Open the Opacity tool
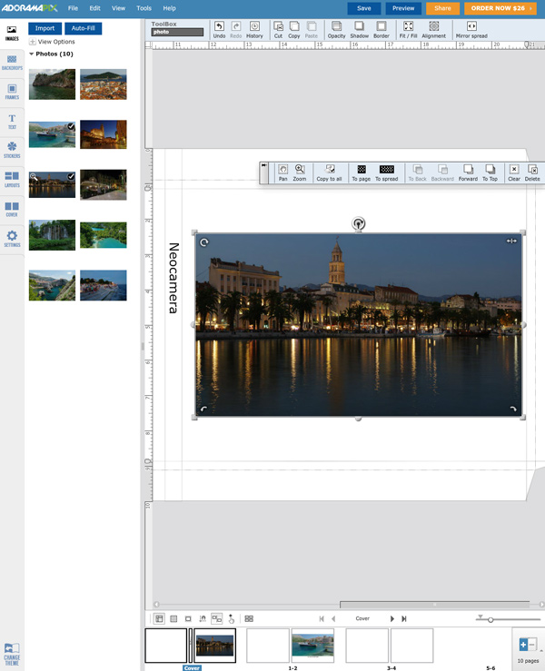This screenshot has height=671, width=545. [x=336, y=29]
